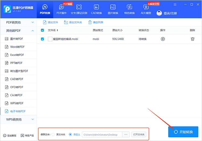The width and height of the screenshot is (202, 141).
Task: Sort by the 文件名 column arrow
Action: pos(57,30)
